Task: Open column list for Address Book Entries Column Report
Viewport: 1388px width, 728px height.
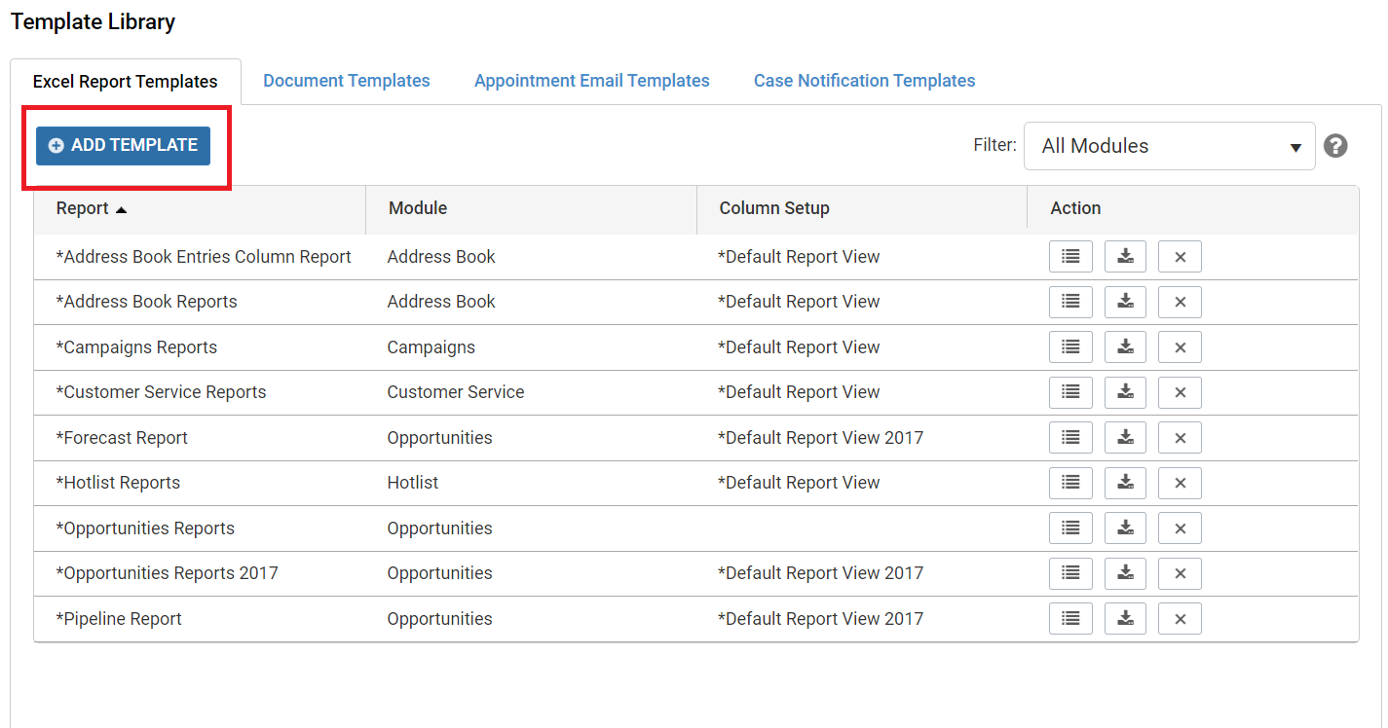Action: [1070, 257]
